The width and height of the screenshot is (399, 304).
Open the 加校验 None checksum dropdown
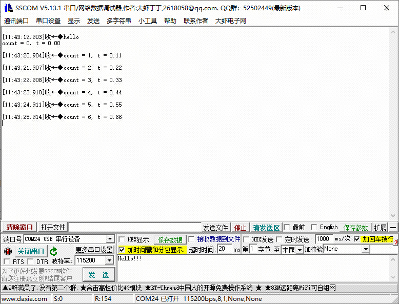(366, 249)
